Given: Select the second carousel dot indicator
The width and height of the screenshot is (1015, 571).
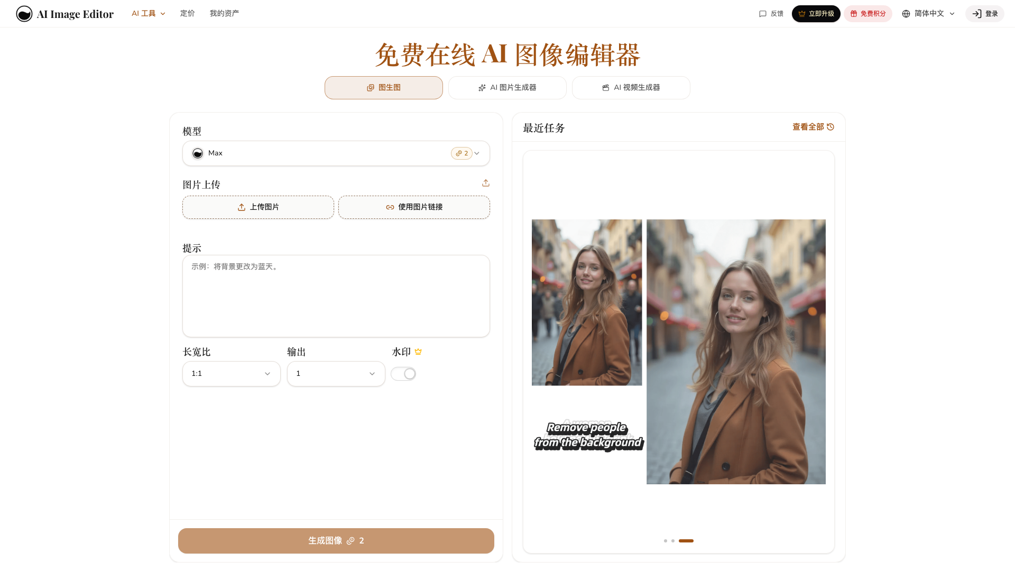Looking at the screenshot, I should coord(673,541).
